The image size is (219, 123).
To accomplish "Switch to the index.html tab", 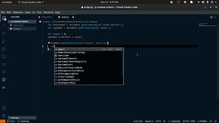I will 47,17.
